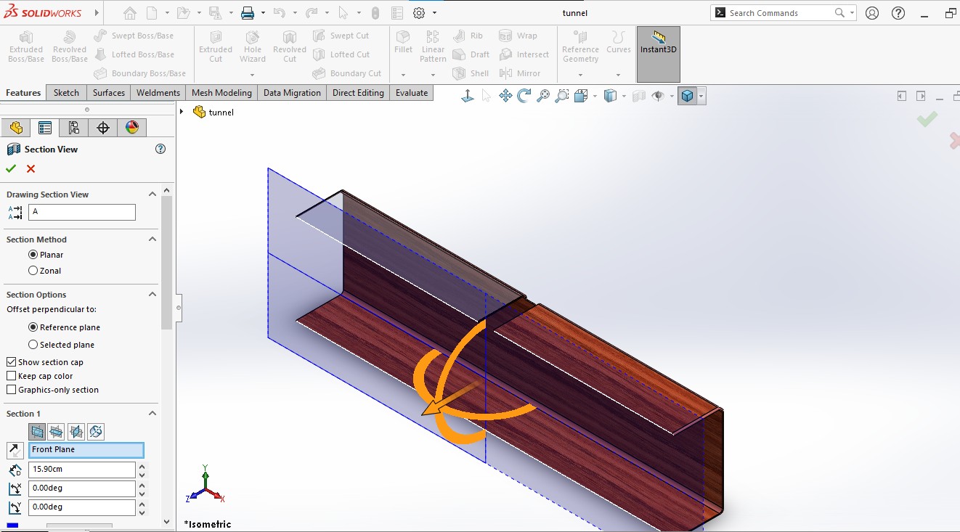Viewport: 960px width, 532px height.
Task: Switch to FeatureManager design tree tab
Action: (x=16, y=128)
